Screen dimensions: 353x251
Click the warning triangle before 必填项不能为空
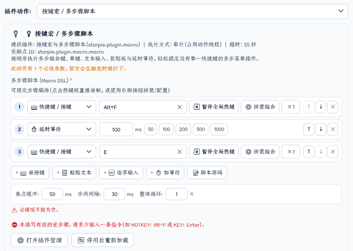(14, 210)
